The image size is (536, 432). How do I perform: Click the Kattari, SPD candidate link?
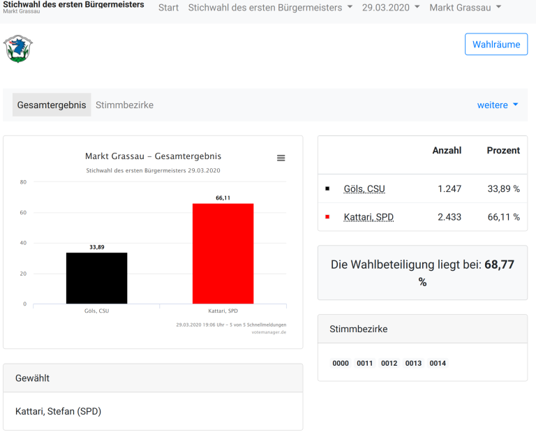click(x=368, y=217)
